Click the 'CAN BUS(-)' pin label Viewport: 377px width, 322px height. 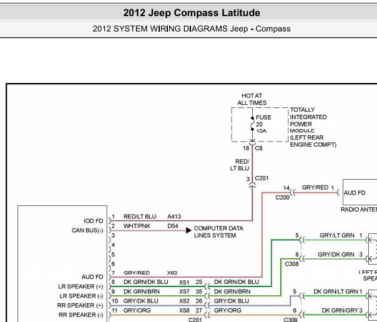coord(87,230)
